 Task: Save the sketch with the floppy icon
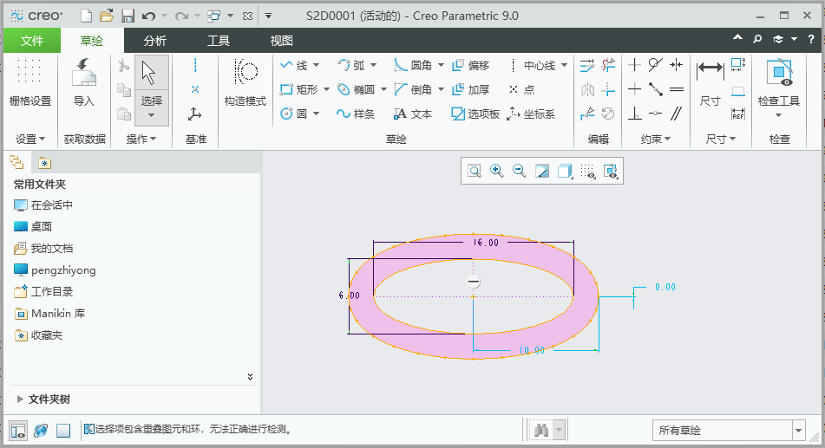(128, 16)
